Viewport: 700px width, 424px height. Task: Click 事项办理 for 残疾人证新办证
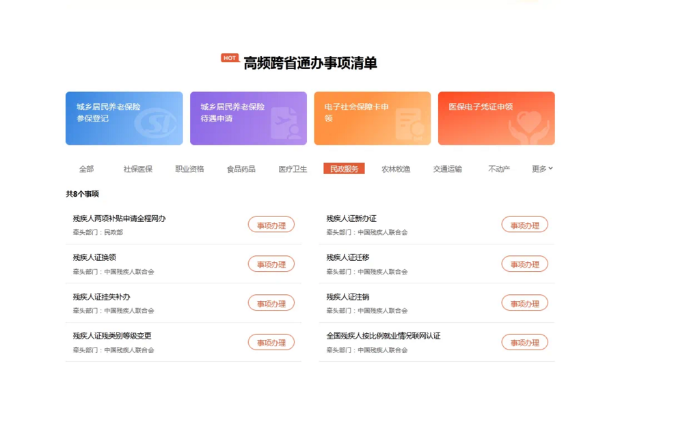(524, 225)
